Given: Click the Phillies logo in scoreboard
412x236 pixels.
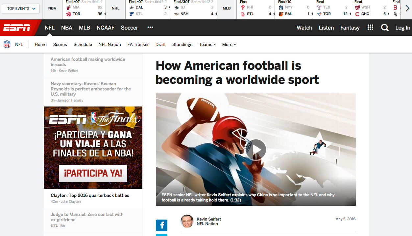Looking at the screenshot, I should pos(243,7).
